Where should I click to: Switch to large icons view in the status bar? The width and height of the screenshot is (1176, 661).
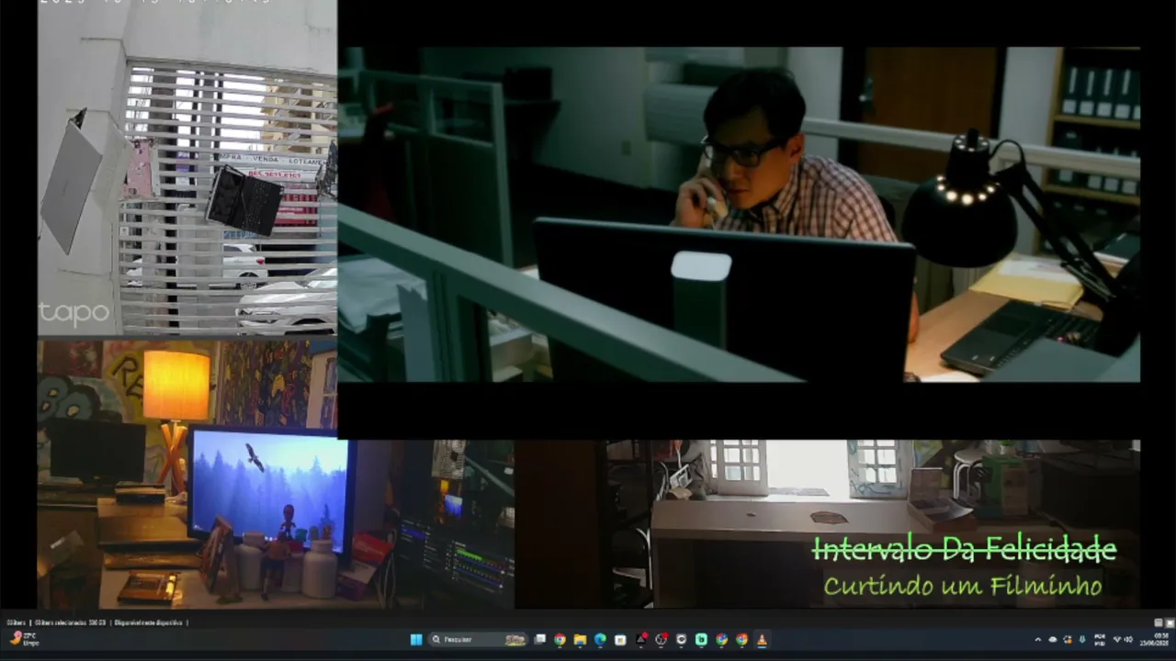click(1169, 622)
